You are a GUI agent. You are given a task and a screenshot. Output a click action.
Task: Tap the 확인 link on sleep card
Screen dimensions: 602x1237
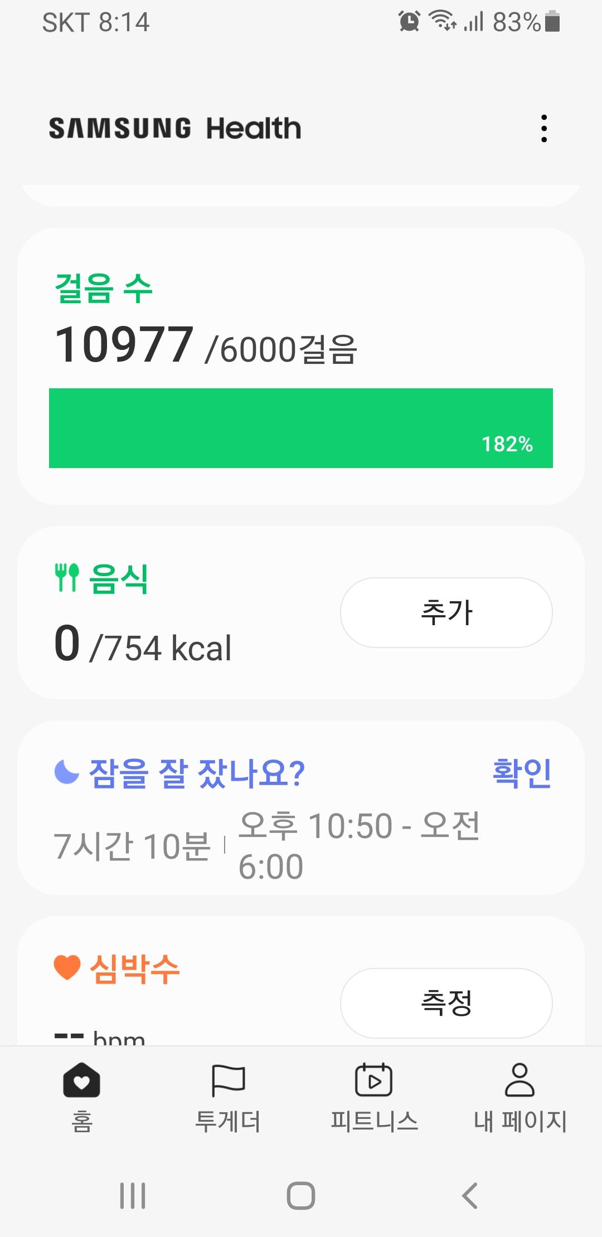point(522,773)
